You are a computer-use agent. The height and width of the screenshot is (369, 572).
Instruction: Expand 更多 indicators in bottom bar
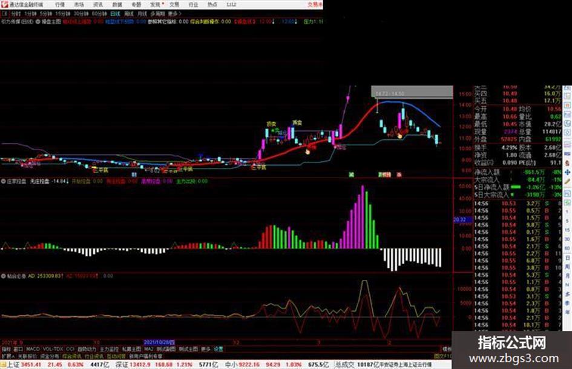coord(206,349)
